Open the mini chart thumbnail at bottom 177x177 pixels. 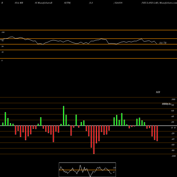click(x=87, y=170)
